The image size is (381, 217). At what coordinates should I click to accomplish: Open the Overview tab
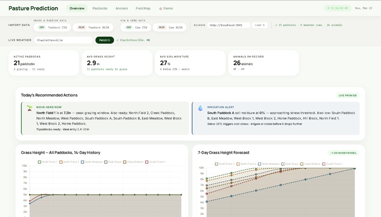pos(77,8)
